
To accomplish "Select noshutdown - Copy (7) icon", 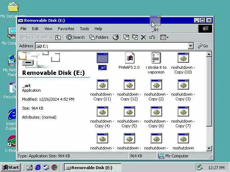I will click(x=183, y=111).
